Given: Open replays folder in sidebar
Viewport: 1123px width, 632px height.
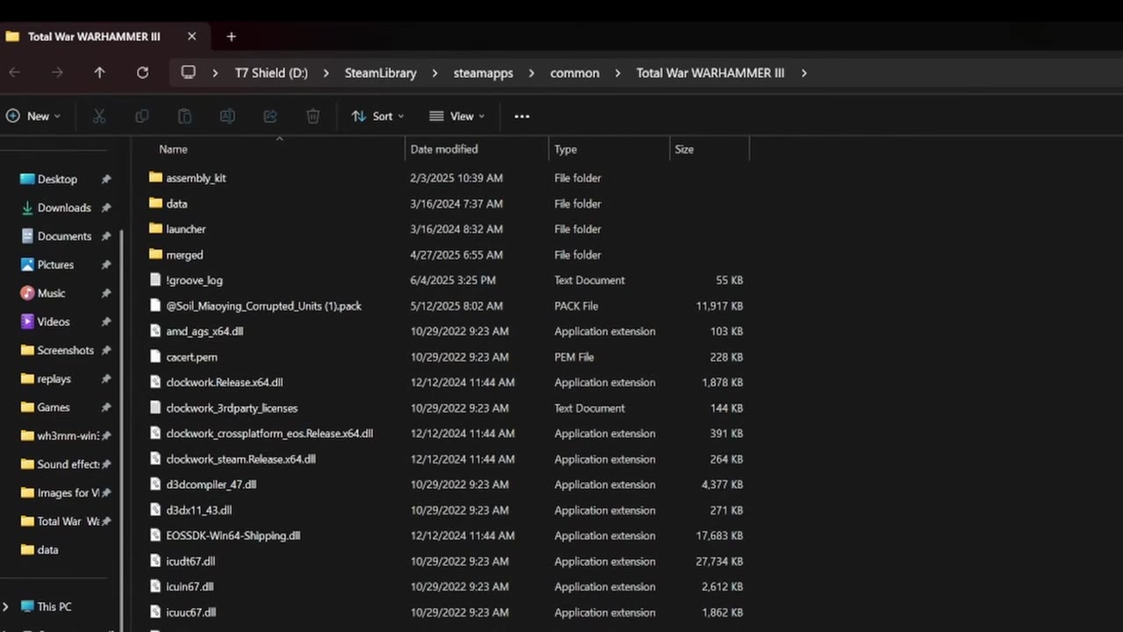Looking at the screenshot, I should click(54, 379).
